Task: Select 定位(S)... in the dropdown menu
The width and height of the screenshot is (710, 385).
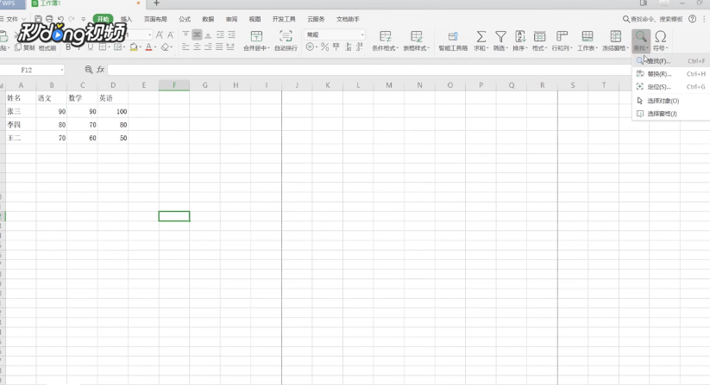Action: click(671, 87)
